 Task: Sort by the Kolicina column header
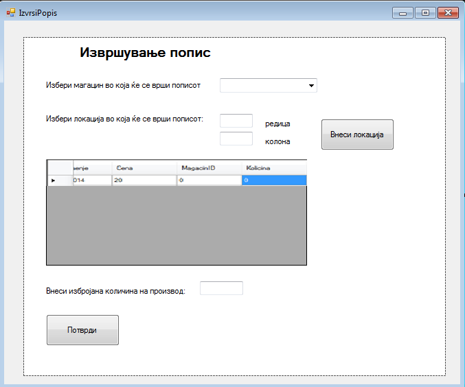[x=273, y=167]
